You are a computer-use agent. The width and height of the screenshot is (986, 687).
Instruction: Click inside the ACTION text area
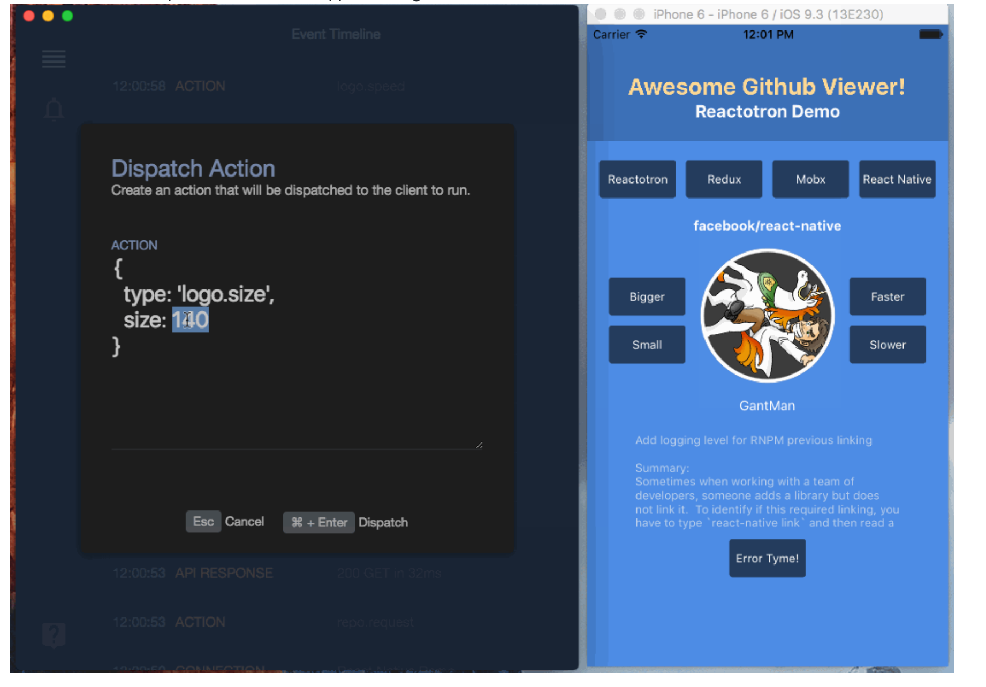[297, 353]
